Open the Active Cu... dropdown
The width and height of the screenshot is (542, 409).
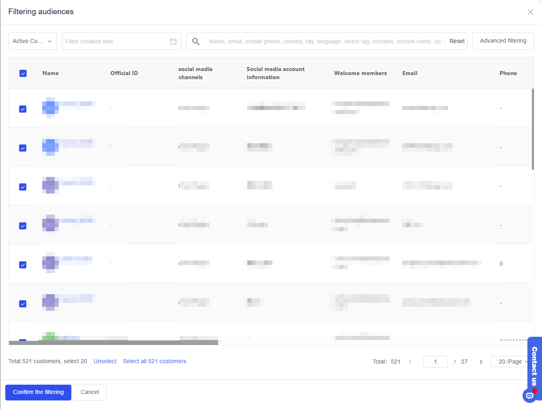point(33,41)
